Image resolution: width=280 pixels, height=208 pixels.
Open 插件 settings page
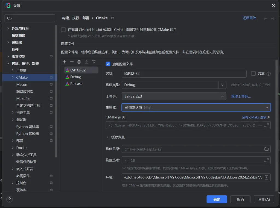point(15,49)
